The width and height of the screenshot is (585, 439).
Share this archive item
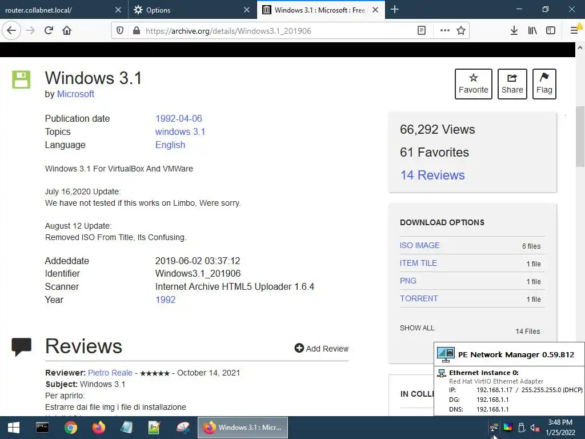pyautogui.click(x=512, y=84)
